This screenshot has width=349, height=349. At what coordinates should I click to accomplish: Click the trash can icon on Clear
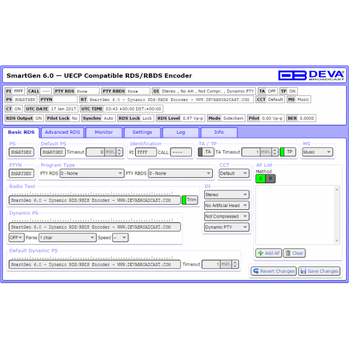click(288, 253)
